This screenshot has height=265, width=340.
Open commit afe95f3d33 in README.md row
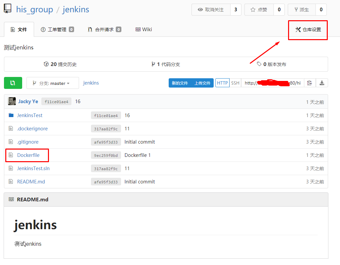(106, 182)
